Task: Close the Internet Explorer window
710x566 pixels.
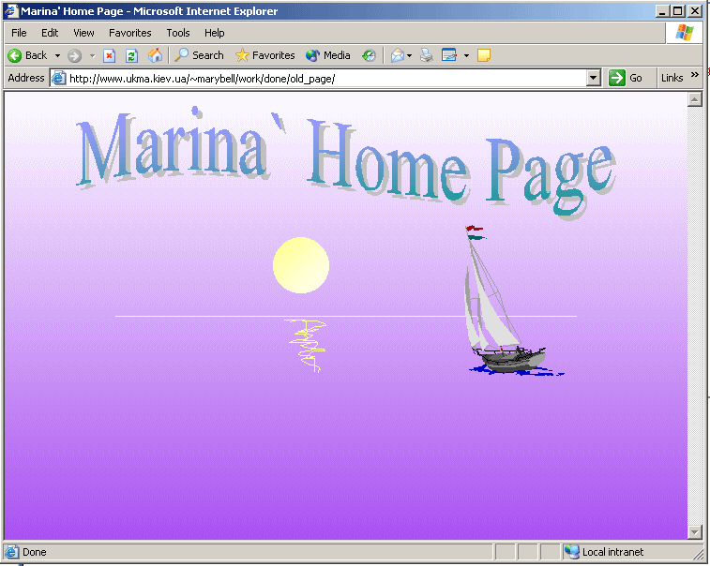Action: pos(695,11)
